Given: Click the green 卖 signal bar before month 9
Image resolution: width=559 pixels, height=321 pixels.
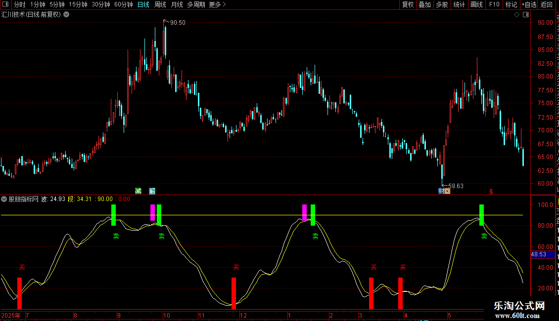Looking at the screenshot, I should [x=113, y=215].
